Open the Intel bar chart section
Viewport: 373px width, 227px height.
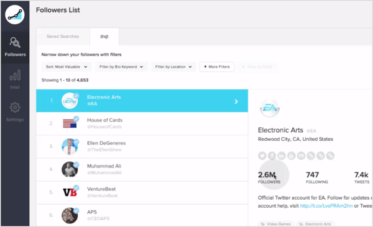[15, 79]
